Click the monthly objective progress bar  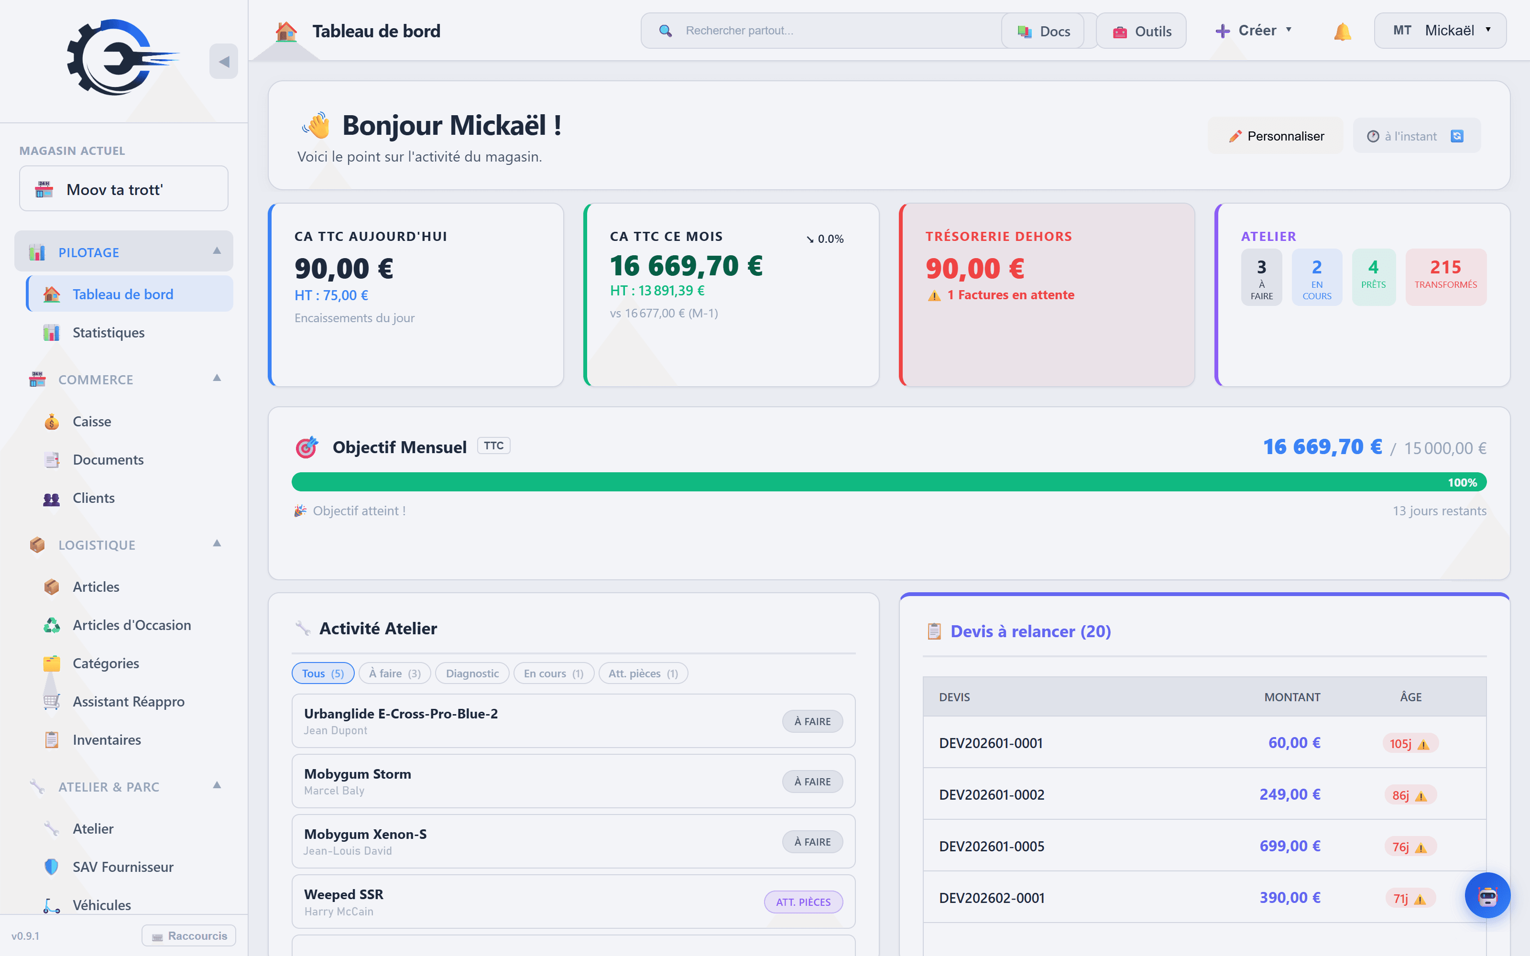889,482
